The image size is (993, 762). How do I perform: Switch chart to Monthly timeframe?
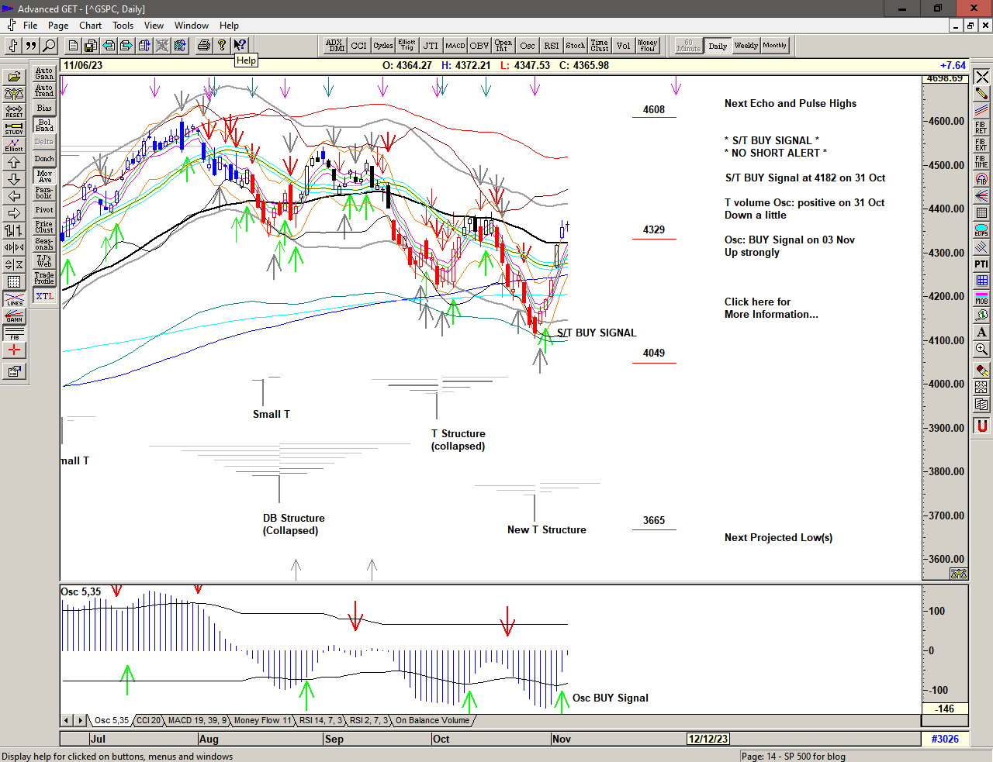(774, 46)
